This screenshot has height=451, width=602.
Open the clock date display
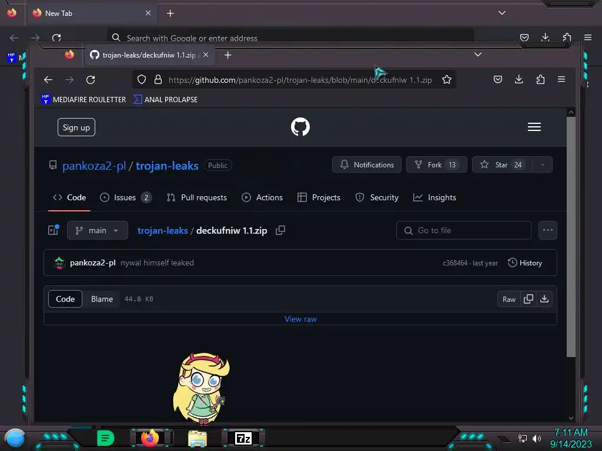click(x=571, y=438)
